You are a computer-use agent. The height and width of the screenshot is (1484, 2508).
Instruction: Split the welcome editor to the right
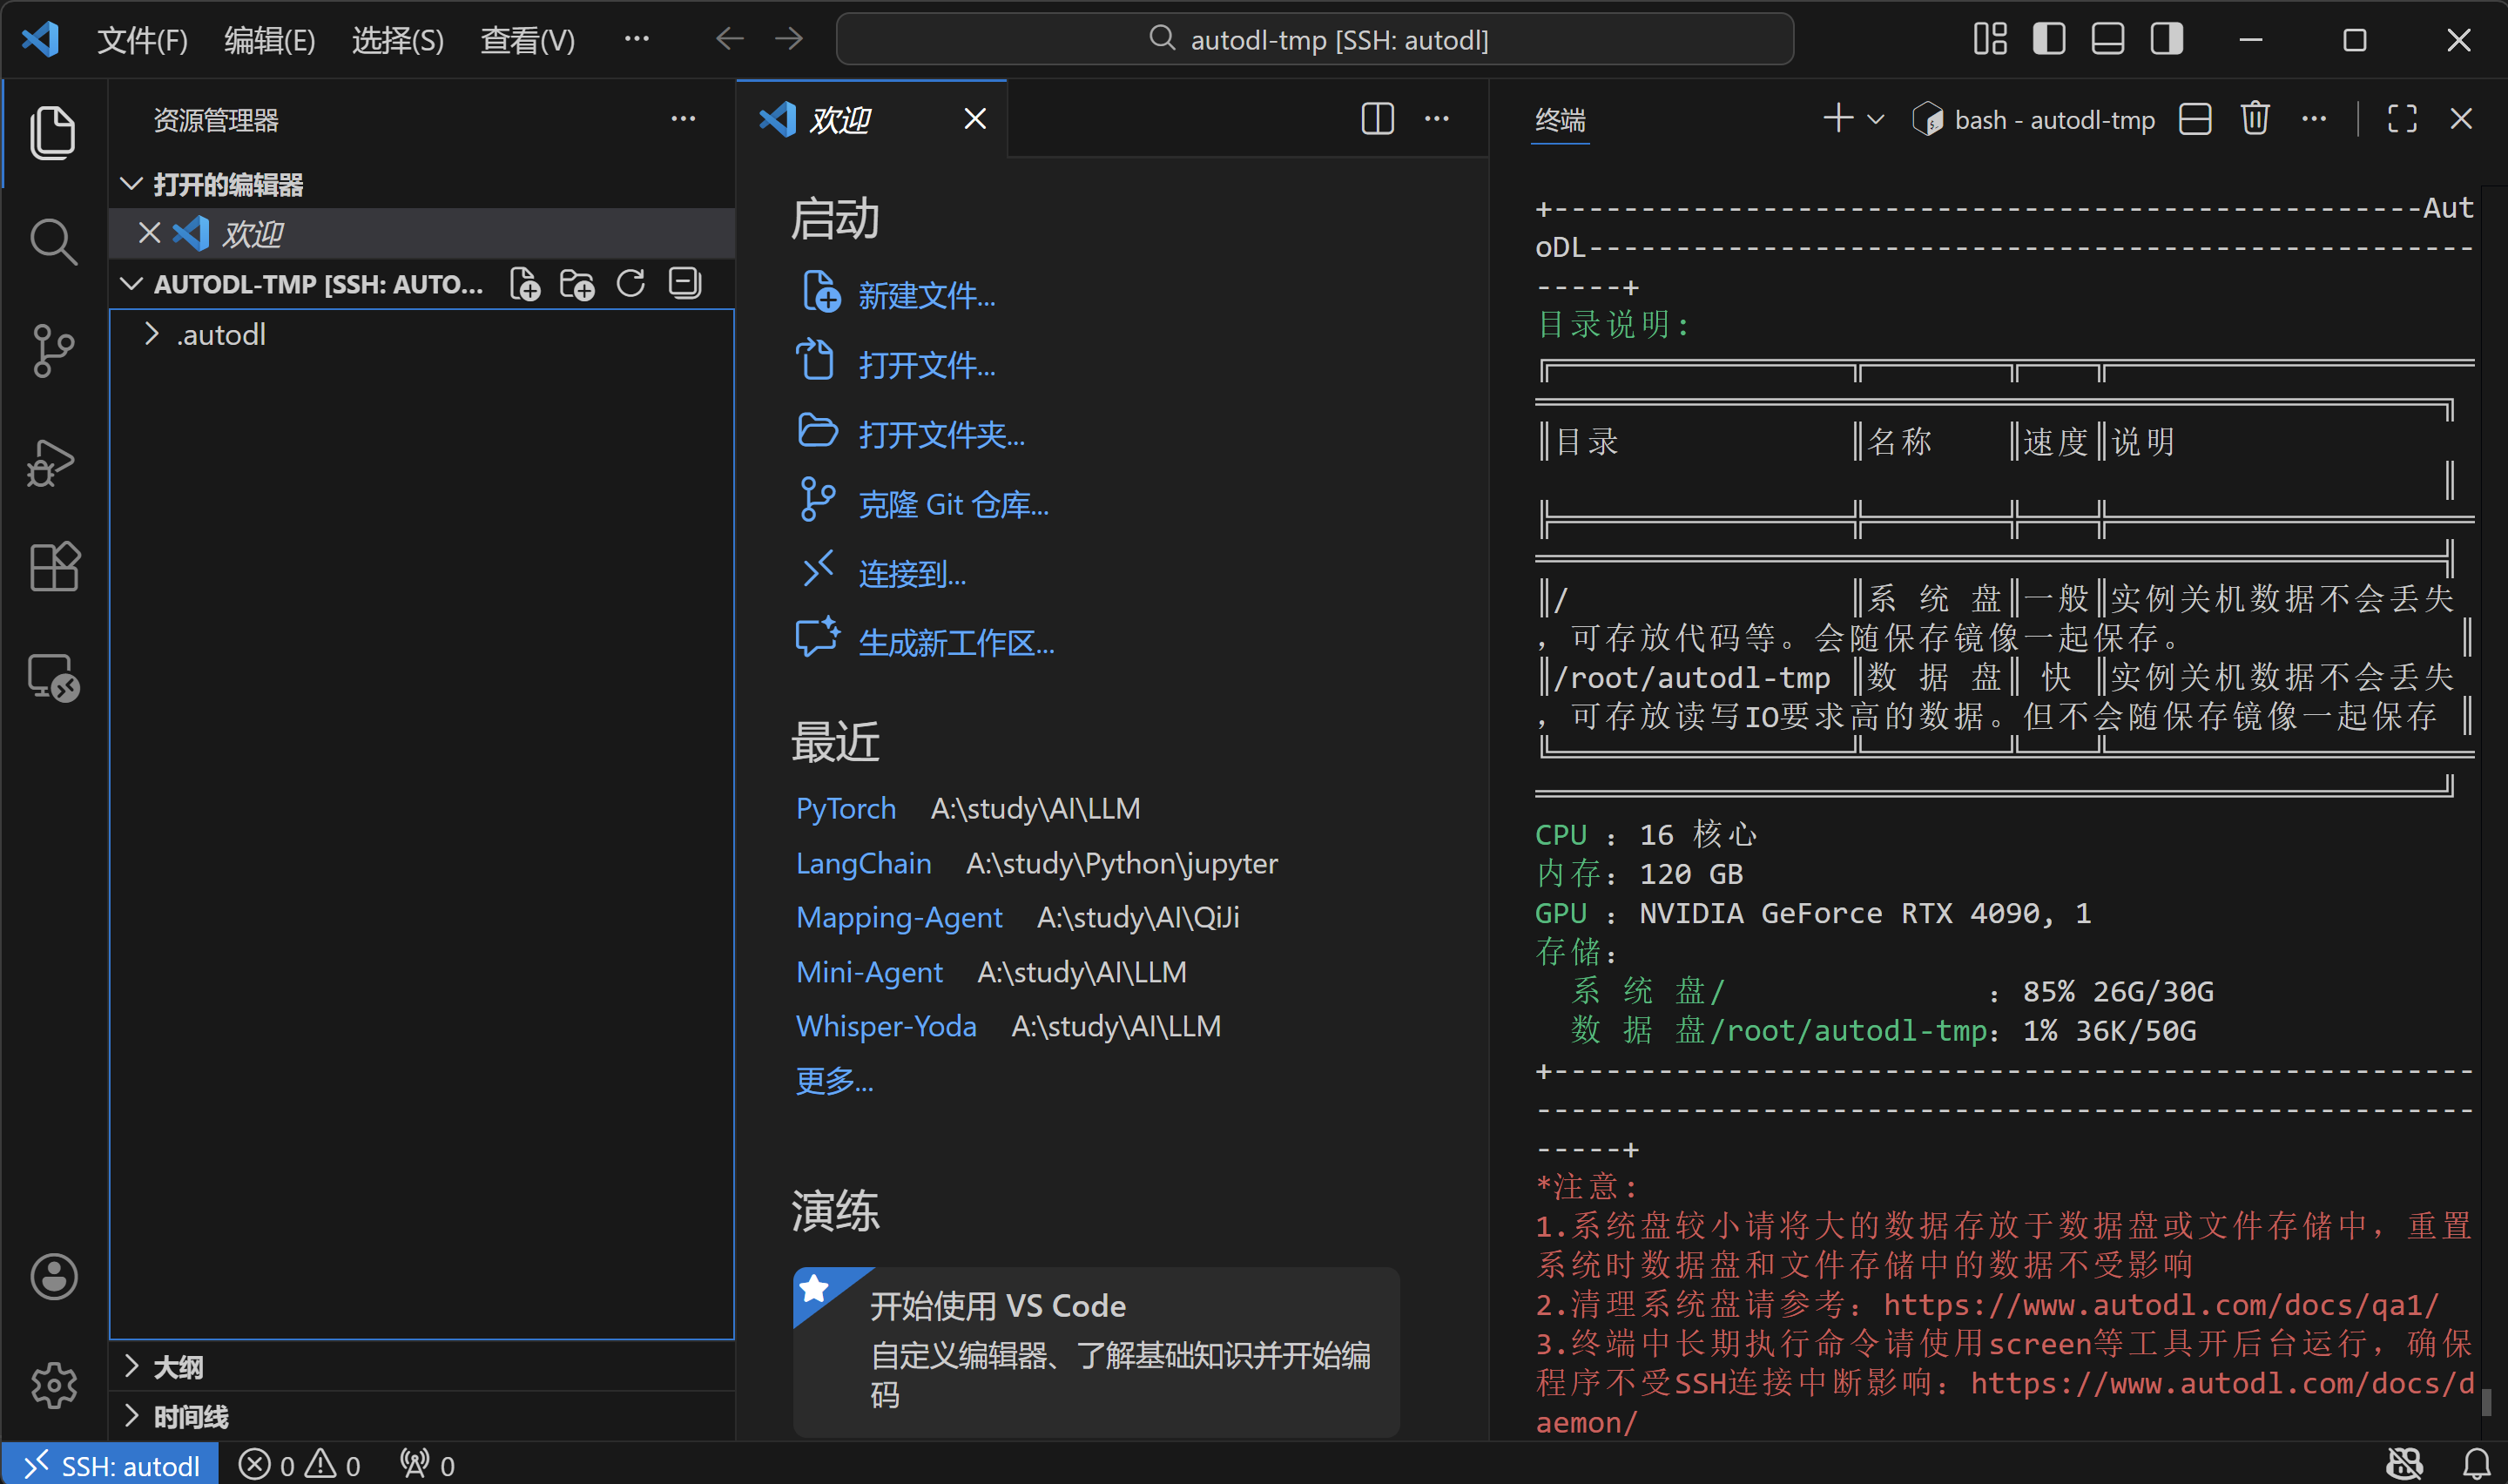coord(1377,119)
